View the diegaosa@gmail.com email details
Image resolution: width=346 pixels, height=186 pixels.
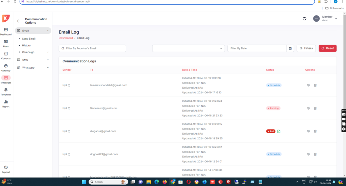[x=308, y=131]
